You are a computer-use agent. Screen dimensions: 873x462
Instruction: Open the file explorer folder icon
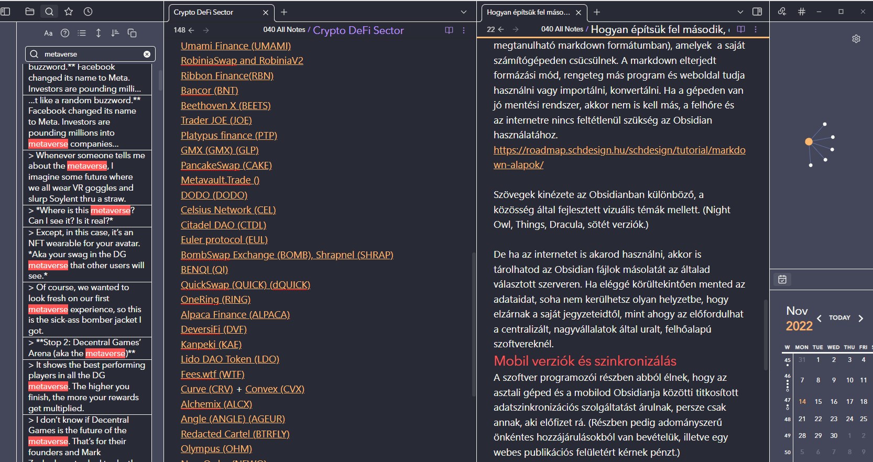tap(30, 12)
